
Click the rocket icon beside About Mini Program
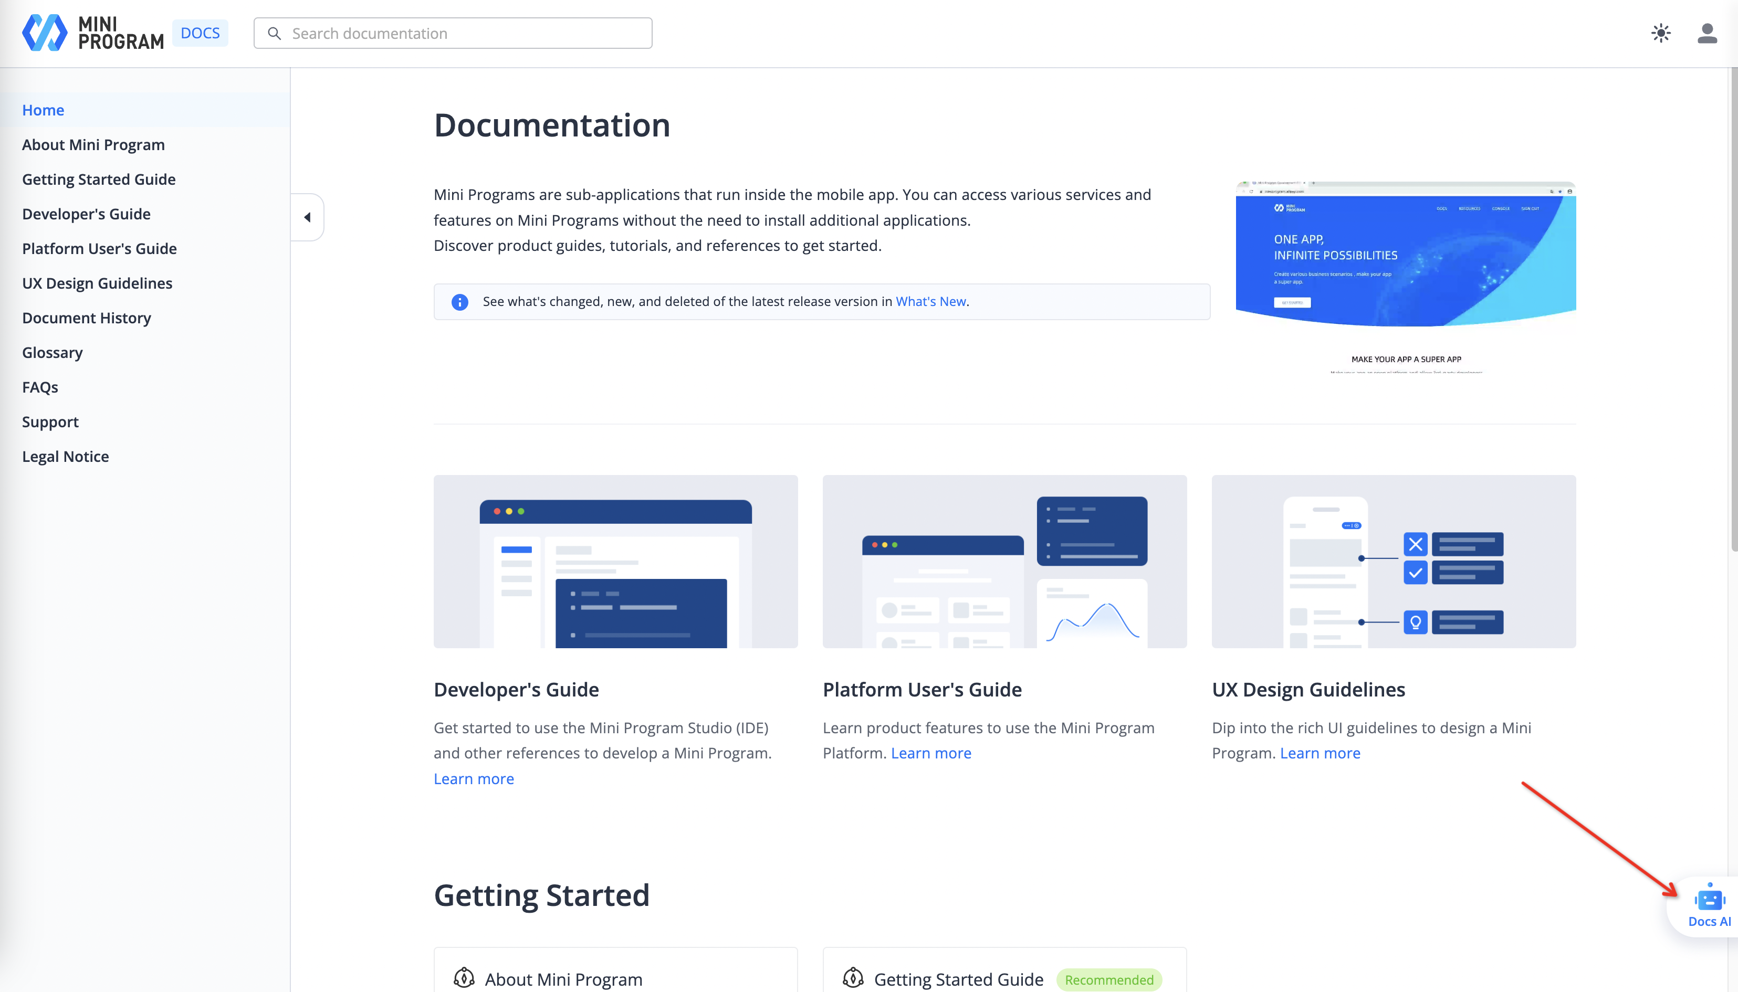pos(464,978)
